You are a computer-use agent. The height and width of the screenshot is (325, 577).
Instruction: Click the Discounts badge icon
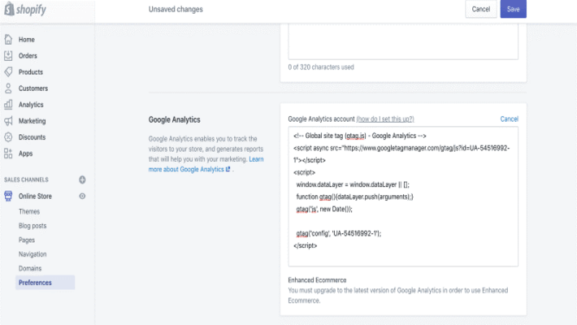point(8,136)
